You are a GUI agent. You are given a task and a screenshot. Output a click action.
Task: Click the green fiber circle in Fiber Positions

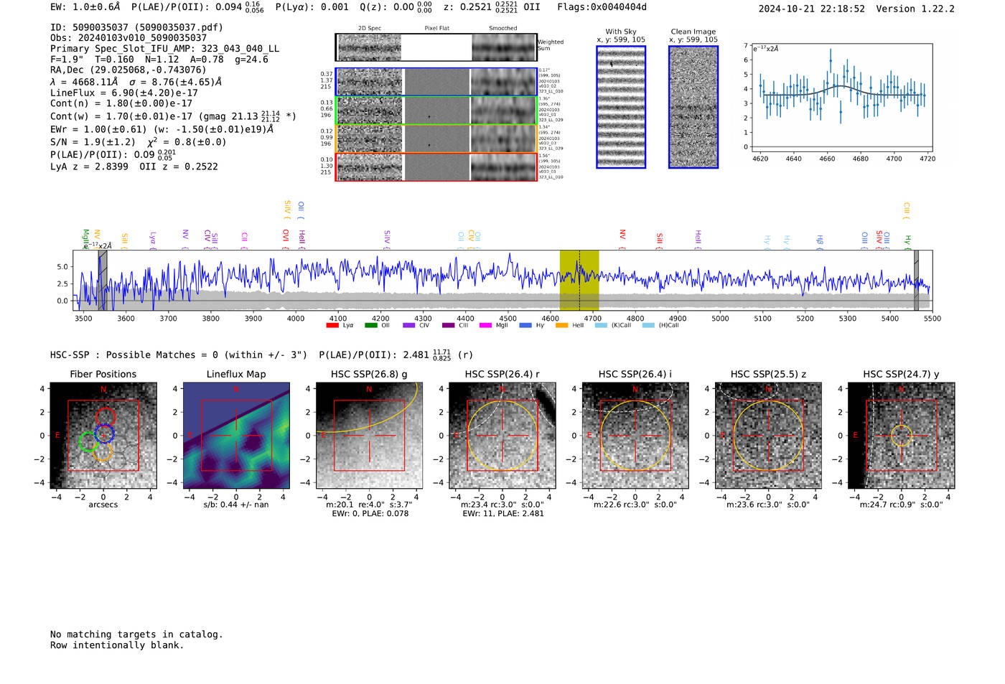tap(88, 441)
